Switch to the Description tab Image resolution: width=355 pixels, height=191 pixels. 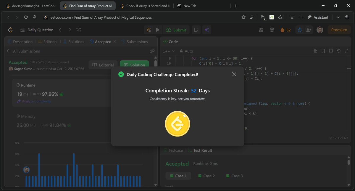(x=20, y=42)
